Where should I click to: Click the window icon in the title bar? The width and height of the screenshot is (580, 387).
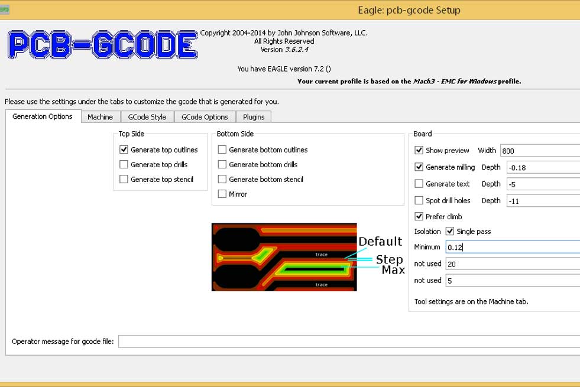pos(5,9)
